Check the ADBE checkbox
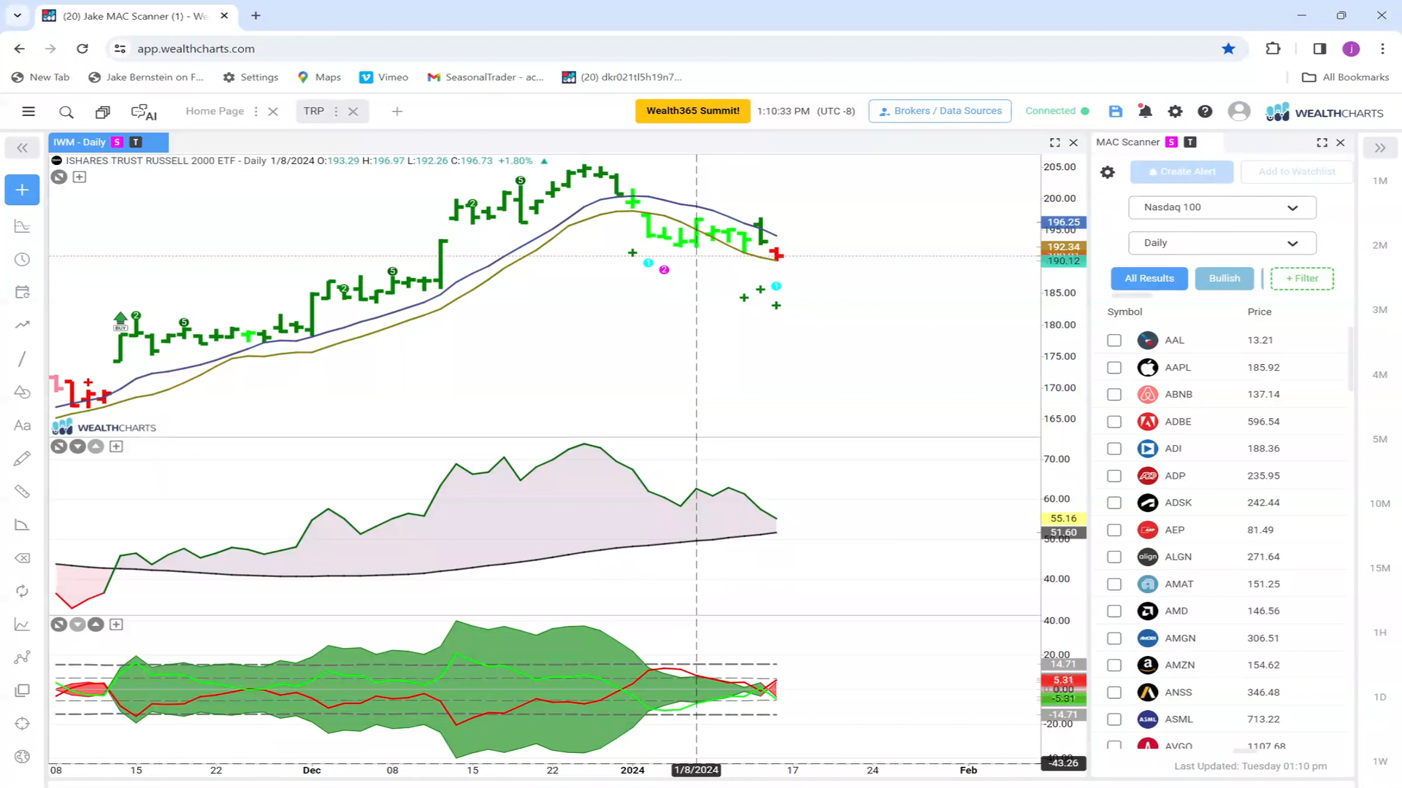This screenshot has width=1402, height=788. click(1114, 422)
